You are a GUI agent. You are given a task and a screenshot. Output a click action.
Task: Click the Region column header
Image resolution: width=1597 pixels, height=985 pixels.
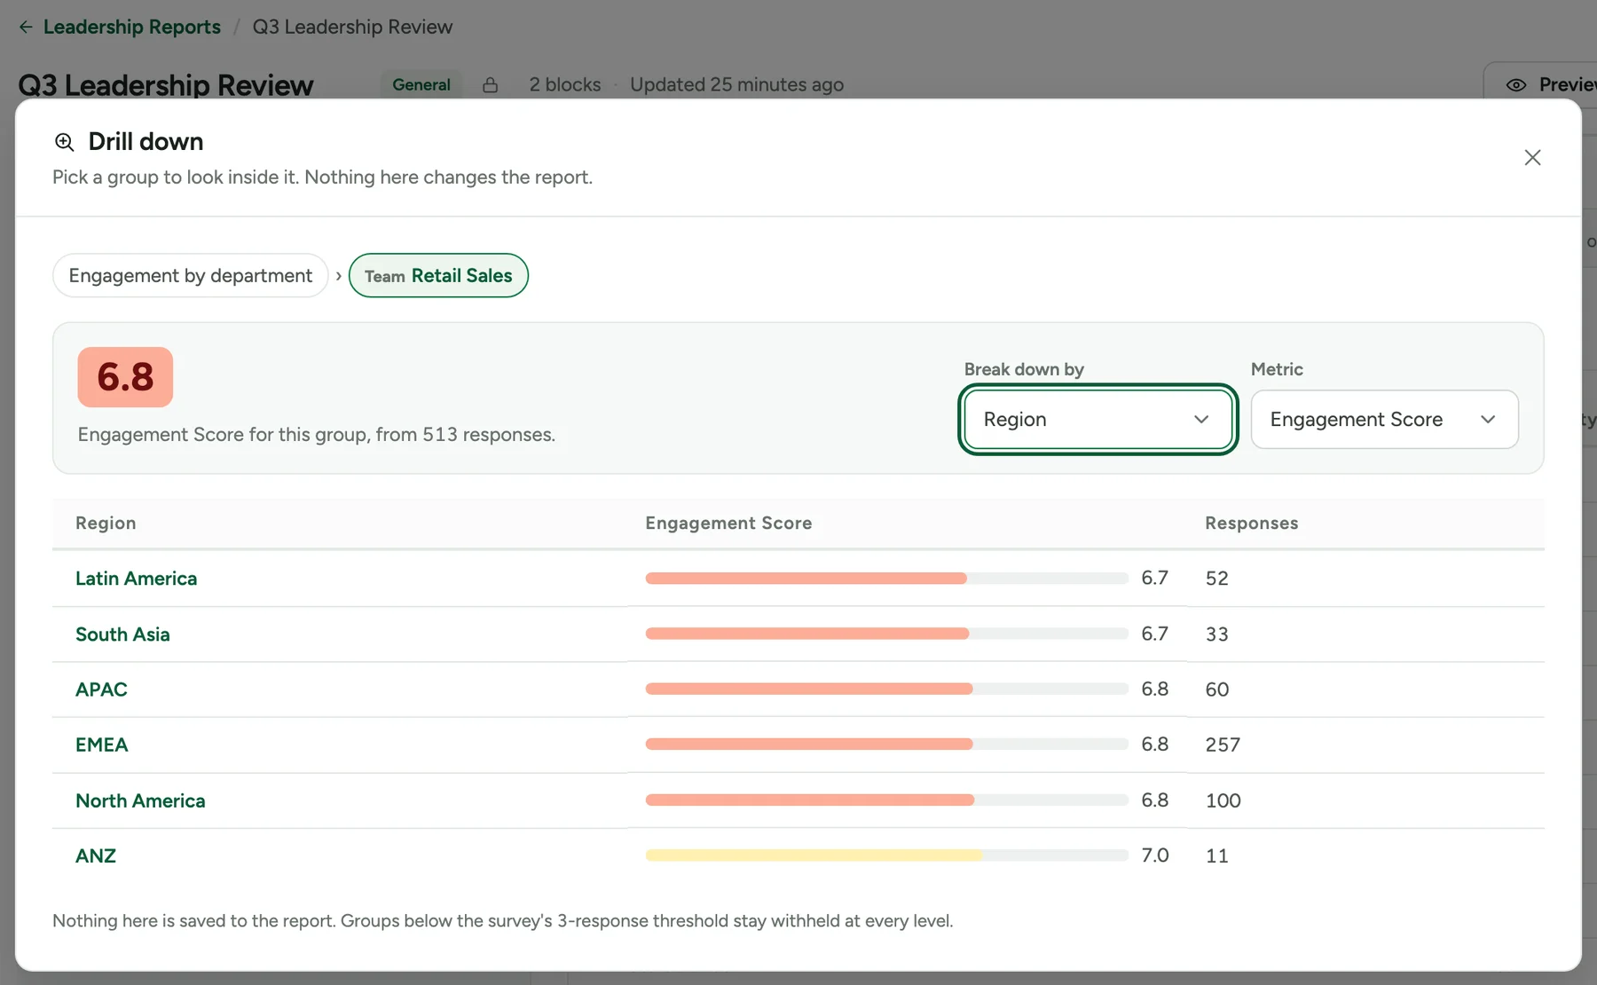[106, 524]
